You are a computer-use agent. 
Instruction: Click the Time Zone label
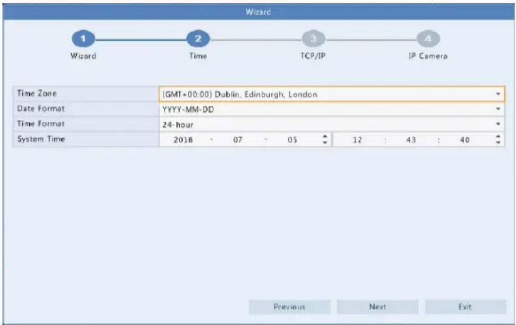[x=37, y=93]
